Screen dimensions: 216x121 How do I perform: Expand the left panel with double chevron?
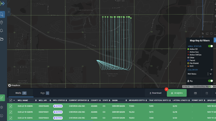click(x=9, y=12)
